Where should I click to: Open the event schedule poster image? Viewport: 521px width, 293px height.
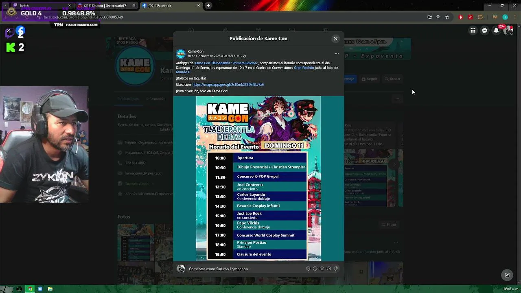(258, 178)
